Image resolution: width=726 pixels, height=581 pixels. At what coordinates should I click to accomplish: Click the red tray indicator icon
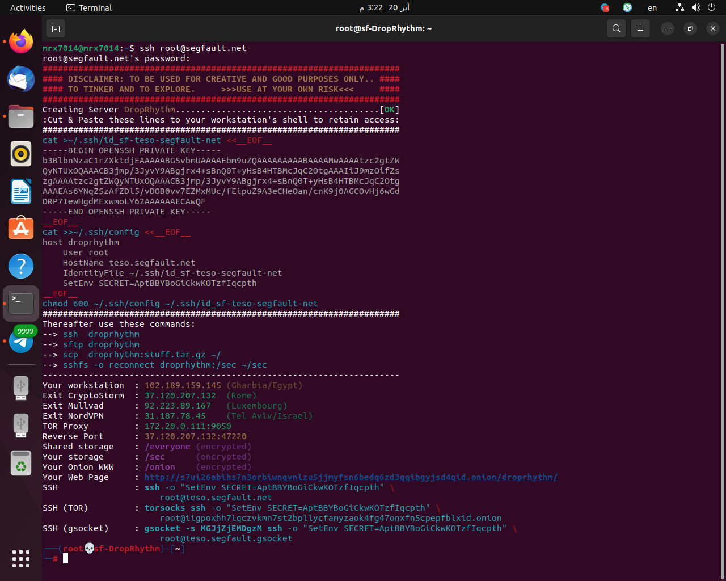tap(605, 7)
